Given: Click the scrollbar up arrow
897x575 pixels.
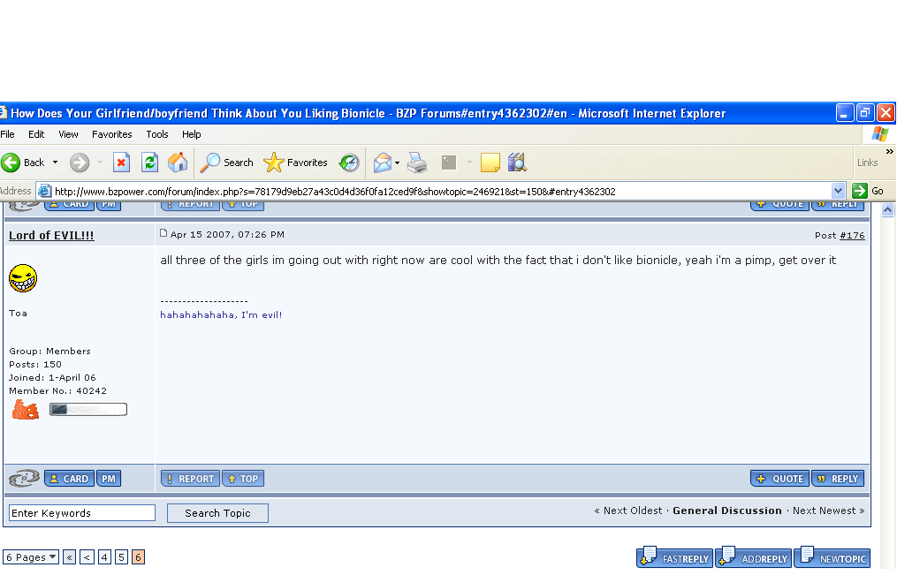Looking at the screenshot, I should [888, 209].
